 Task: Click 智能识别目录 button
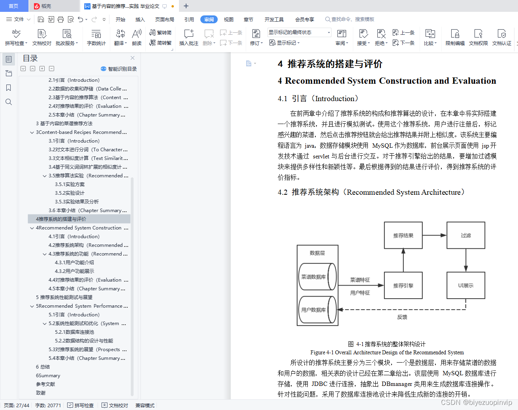[119, 69]
